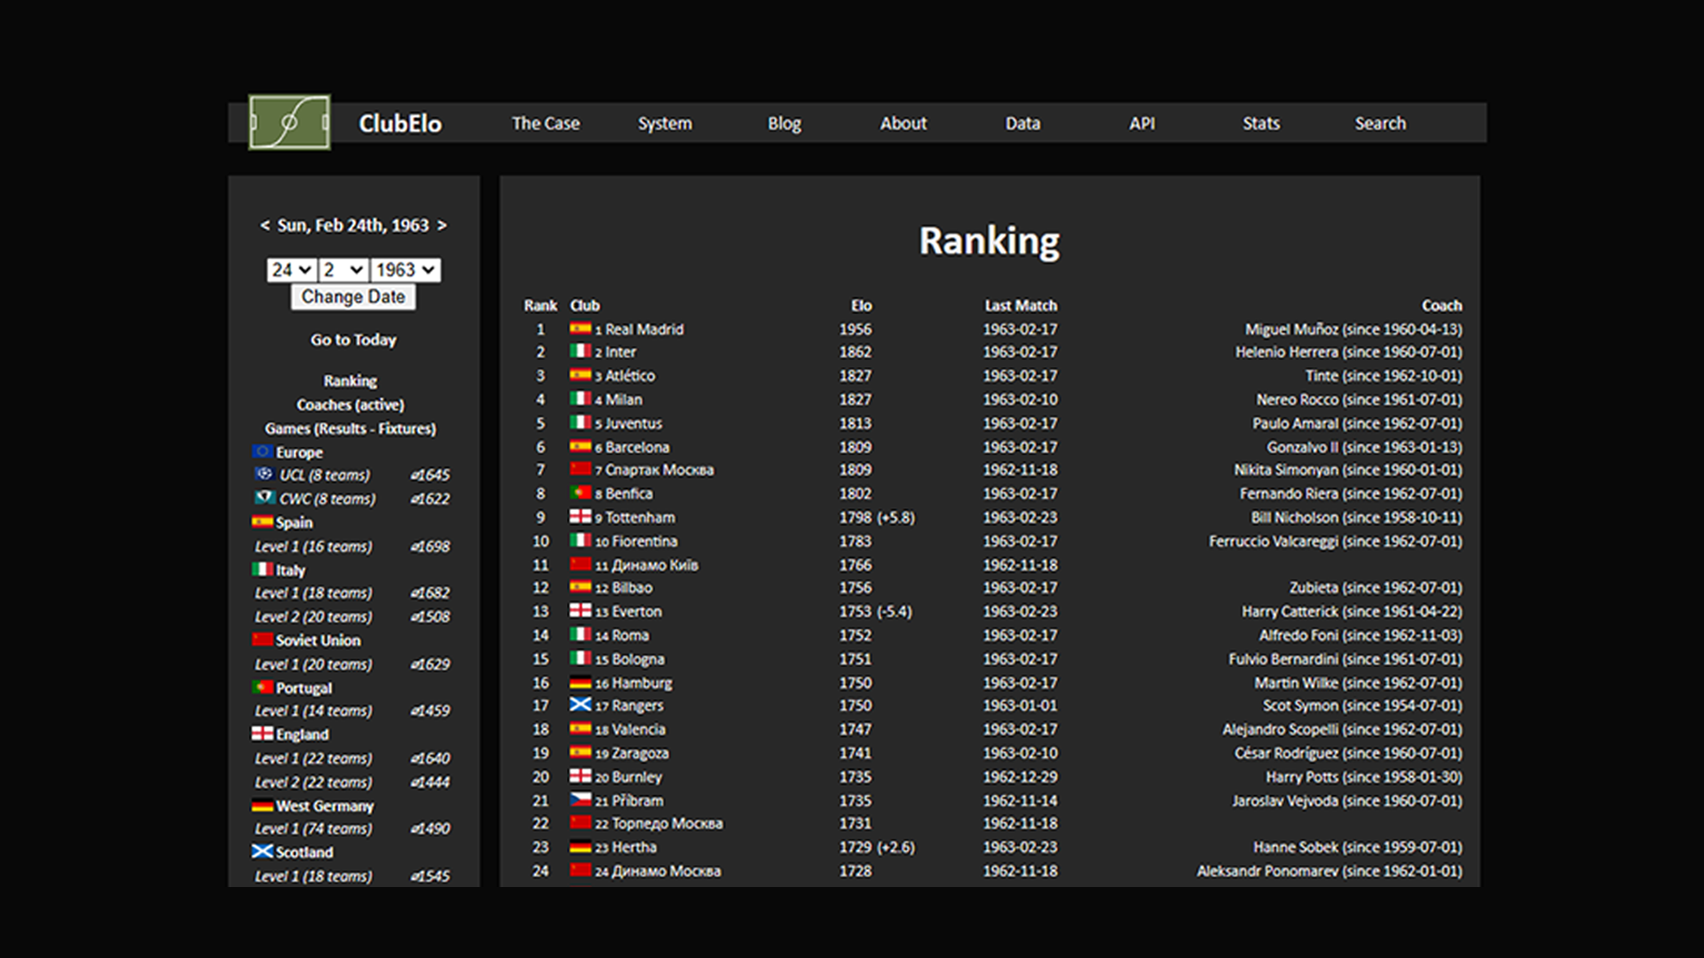Open the API menu item
The width and height of the screenshot is (1704, 958).
[x=1142, y=123]
